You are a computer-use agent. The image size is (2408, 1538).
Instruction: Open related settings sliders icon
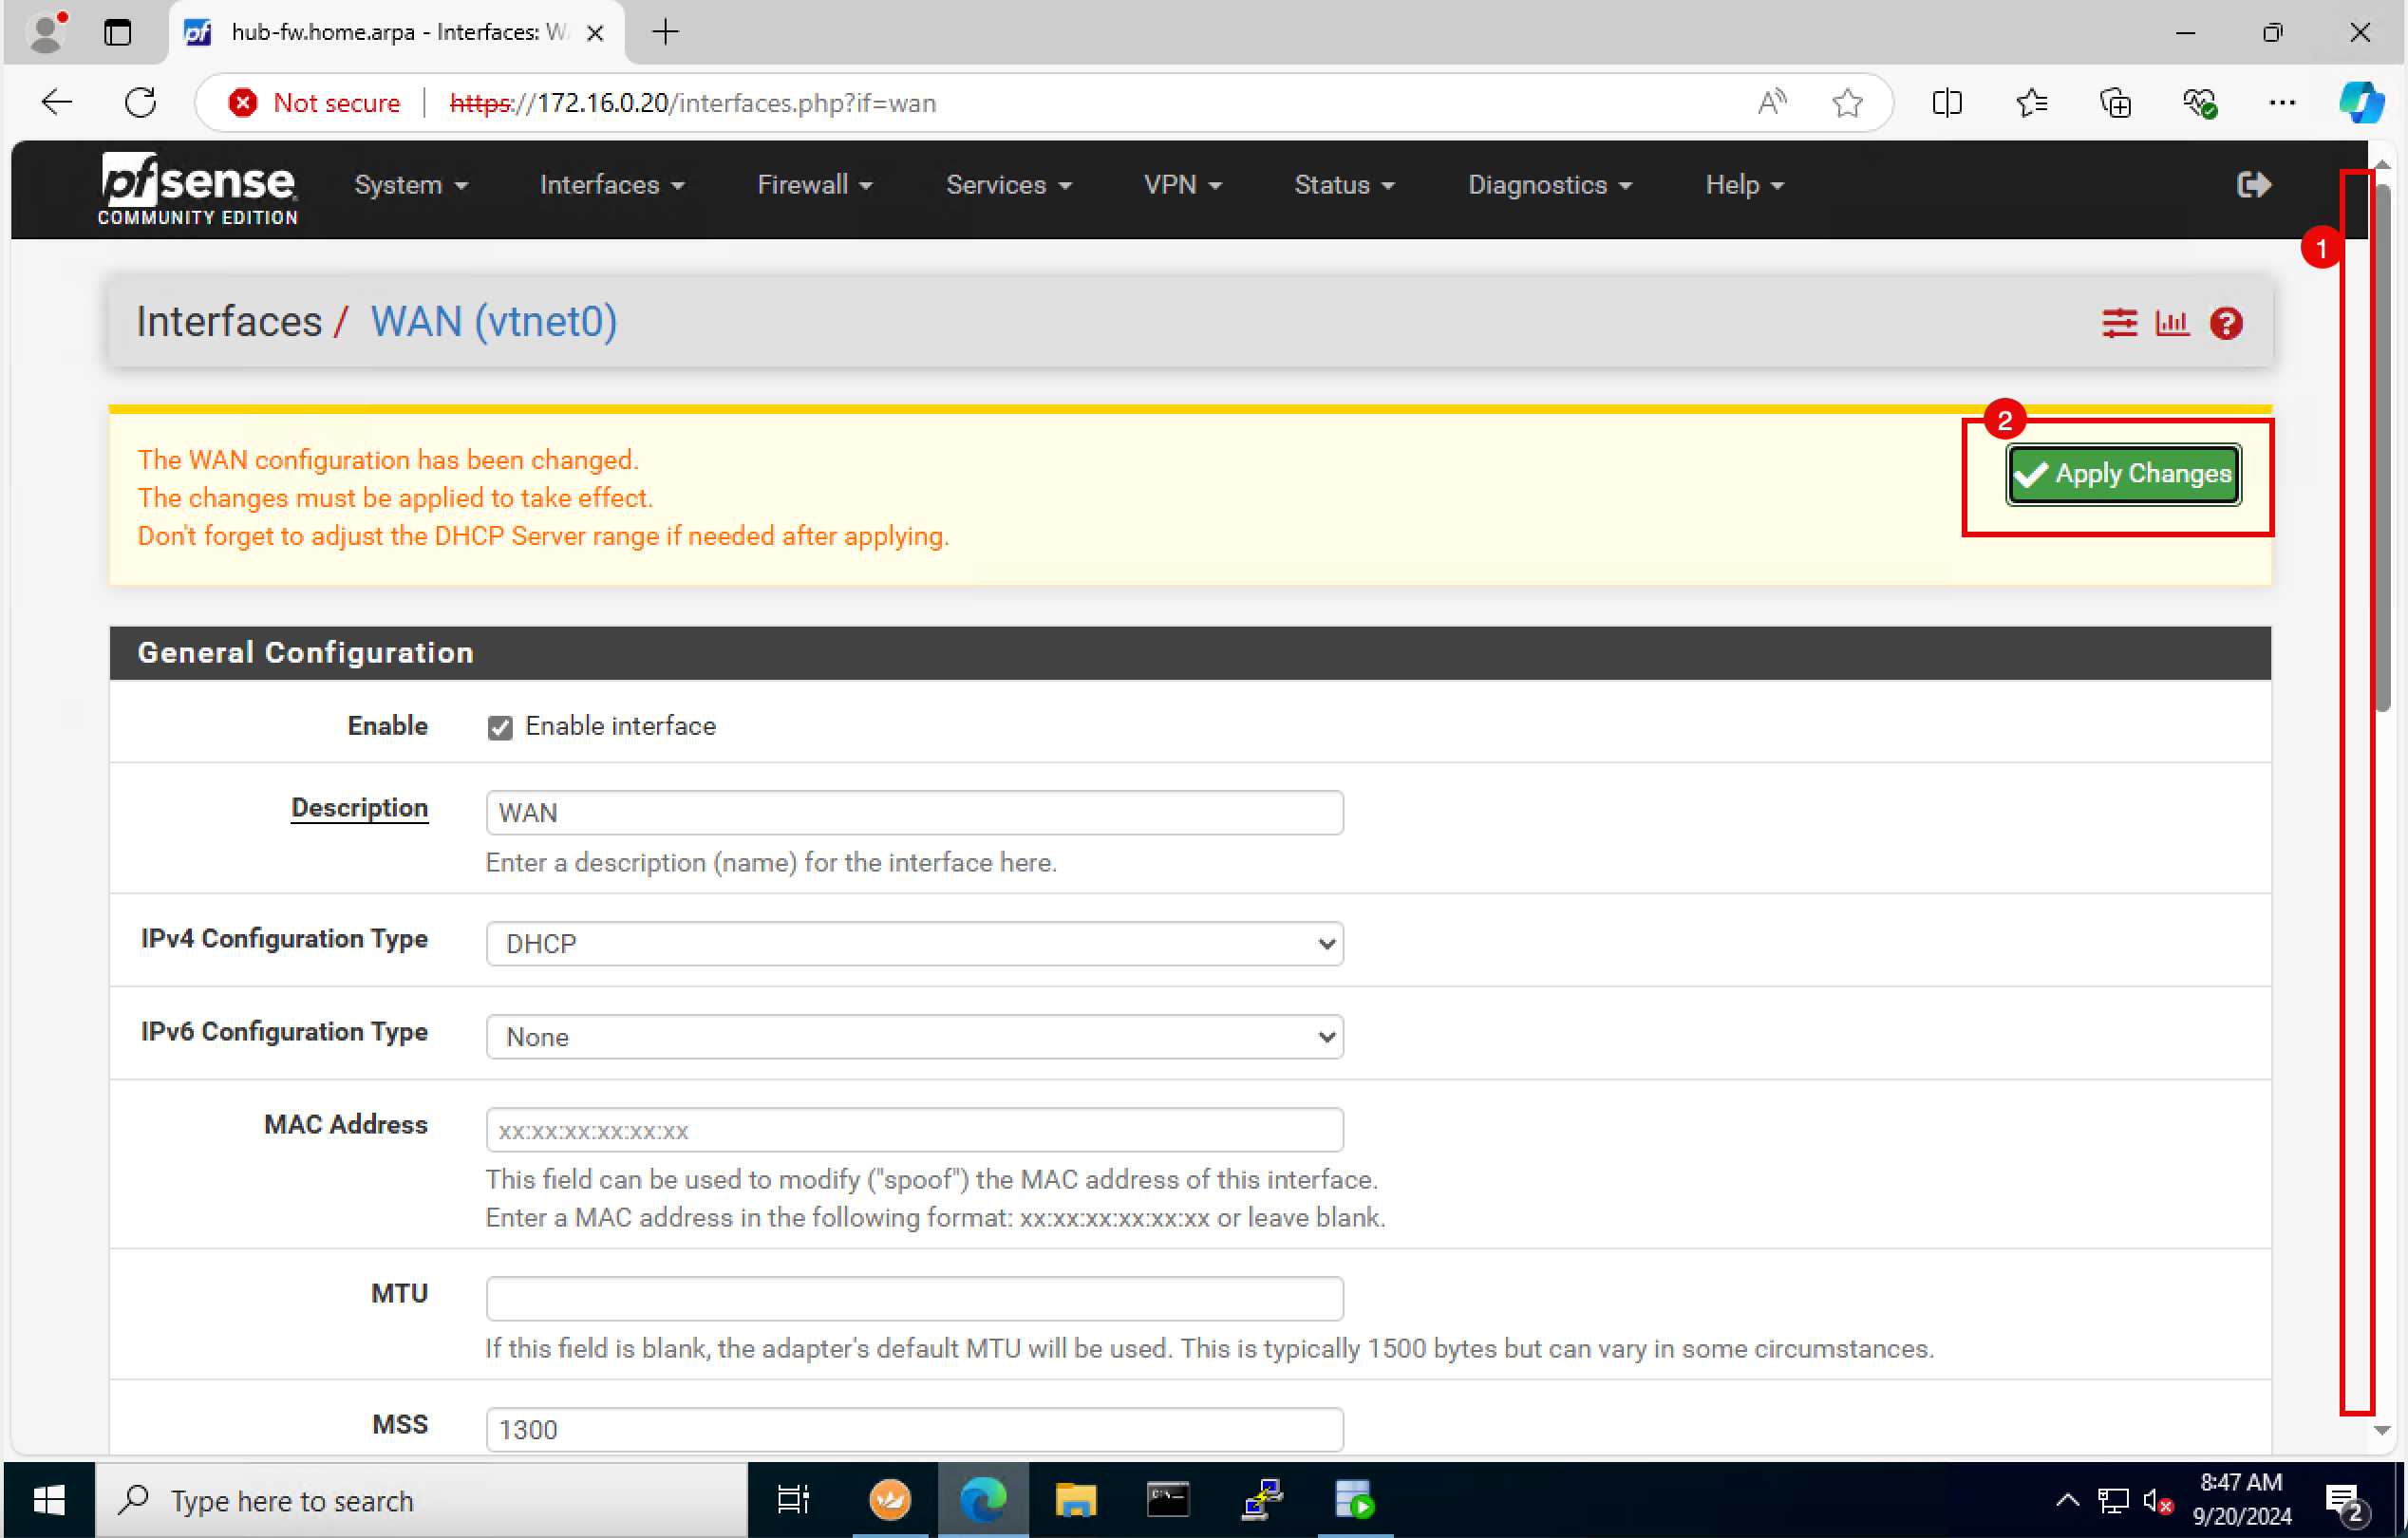(x=2118, y=323)
